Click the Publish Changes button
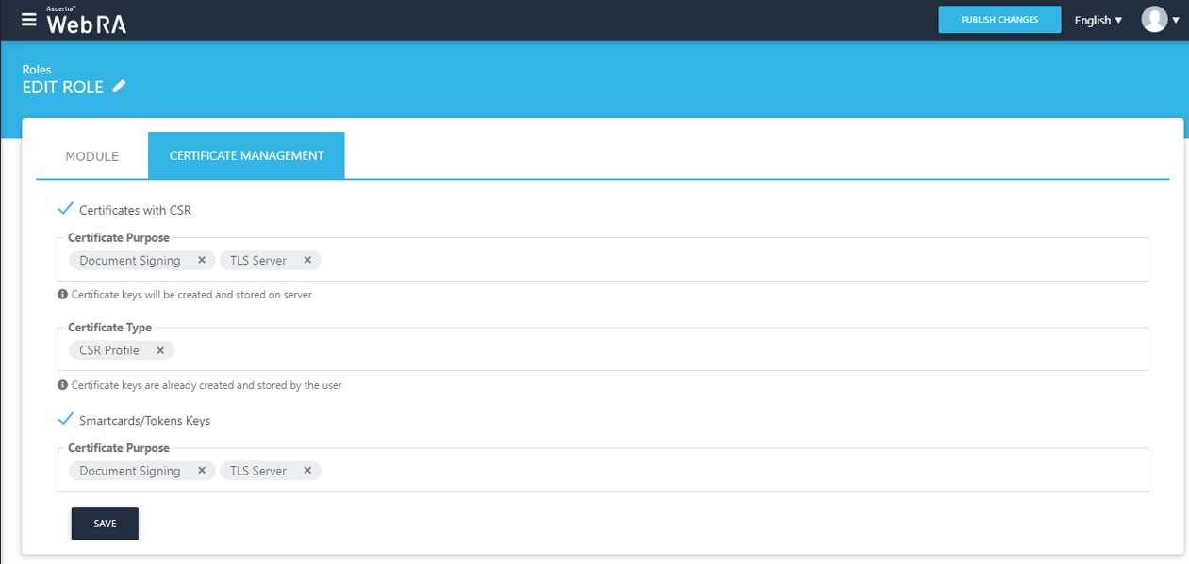The height and width of the screenshot is (564, 1189). coord(999,20)
